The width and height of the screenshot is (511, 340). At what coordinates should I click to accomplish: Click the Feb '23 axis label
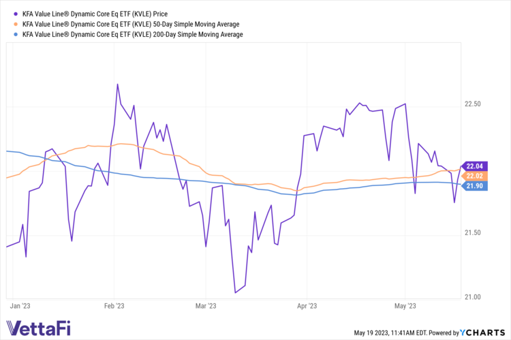pos(113,306)
